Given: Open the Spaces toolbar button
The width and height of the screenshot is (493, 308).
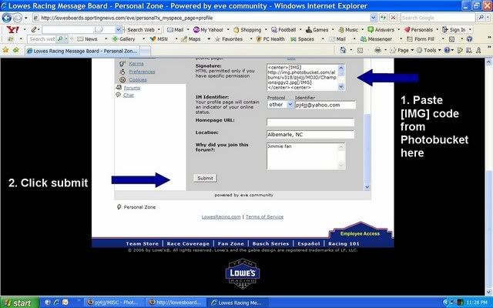Looking at the screenshot, I should tap(302, 39).
